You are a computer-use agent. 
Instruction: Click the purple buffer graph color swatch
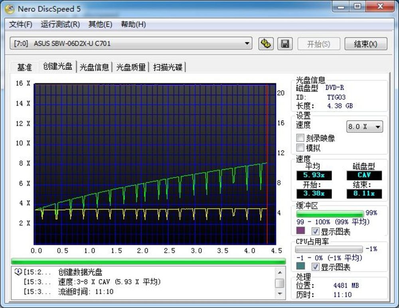[300, 231]
